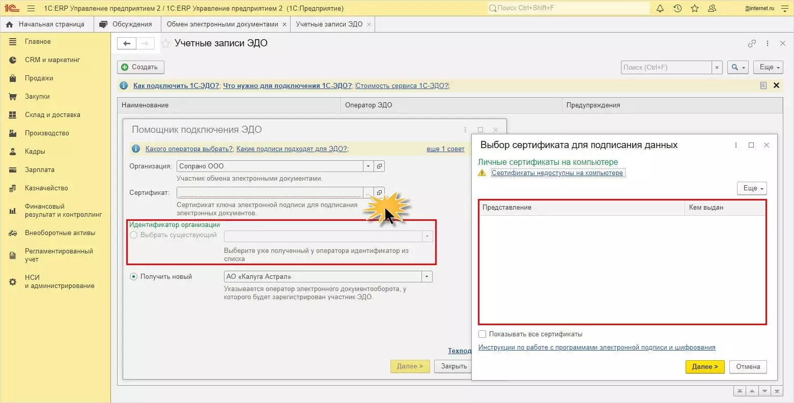Enable the Показывать все сертификаты checkbox
Viewport: 794px width, 403px height.
click(483, 334)
